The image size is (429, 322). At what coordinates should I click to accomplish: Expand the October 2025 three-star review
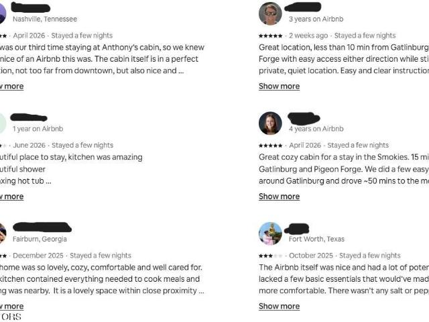click(x=279, y=306)
